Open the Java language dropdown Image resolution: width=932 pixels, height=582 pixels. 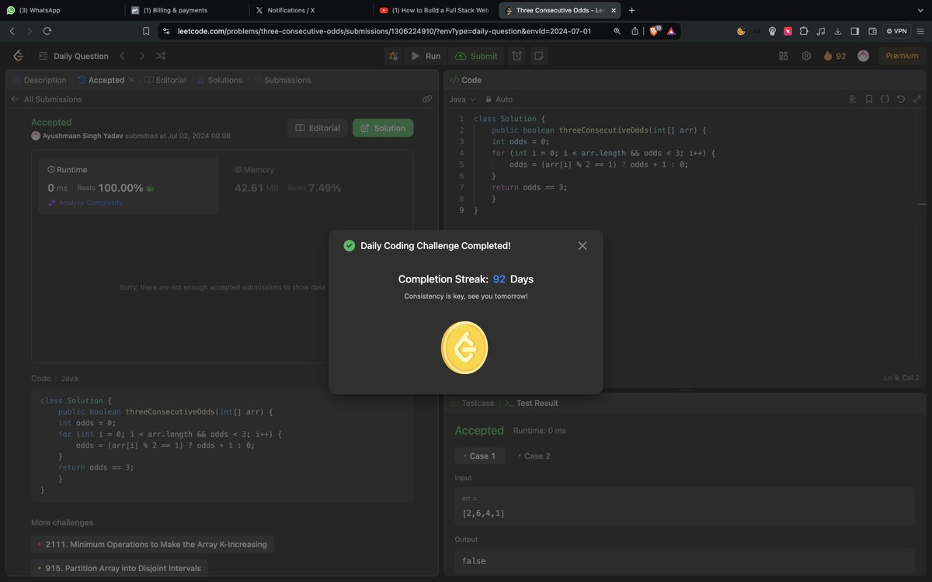[x=462, y=99]
